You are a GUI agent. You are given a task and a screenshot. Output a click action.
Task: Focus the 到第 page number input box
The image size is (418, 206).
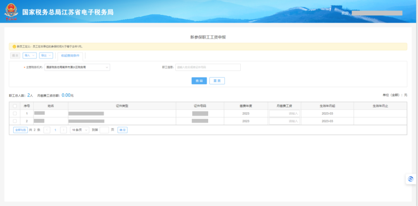tap(104, 130)
